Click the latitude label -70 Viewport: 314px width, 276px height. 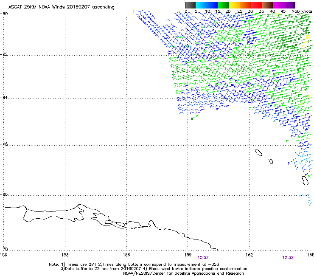pos(4,249)
